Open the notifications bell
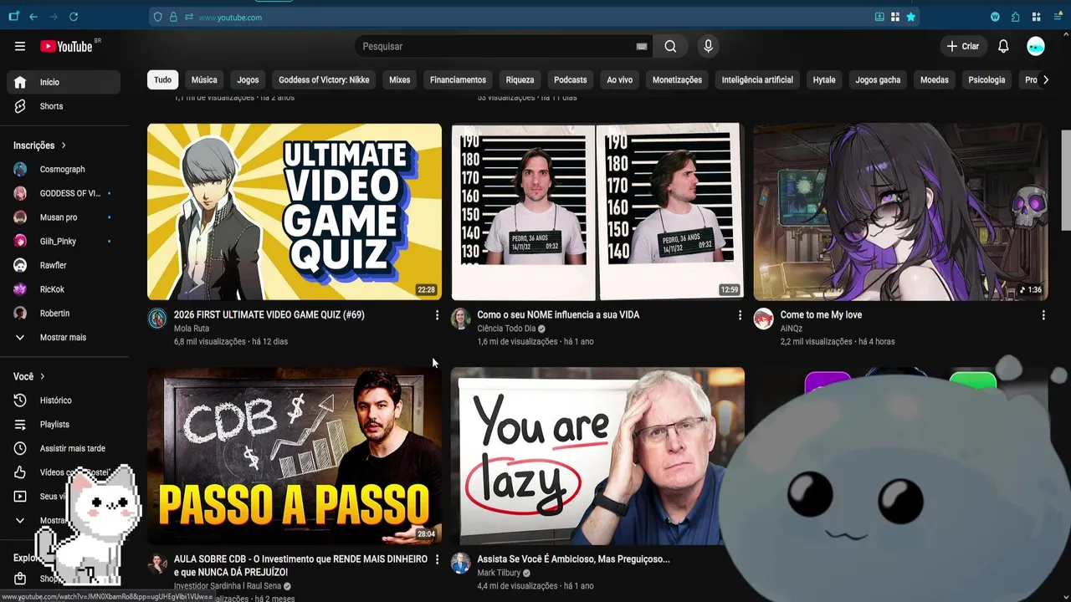 tap(1003, 47)
